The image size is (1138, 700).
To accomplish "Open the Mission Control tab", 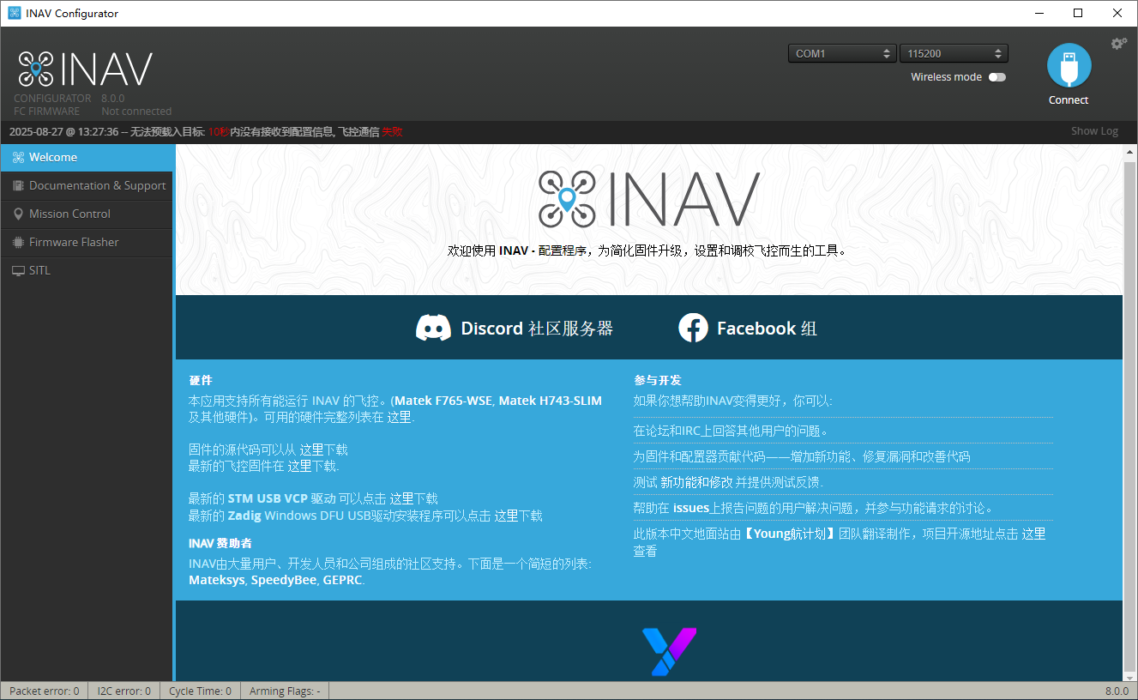I will coord(87,214).
